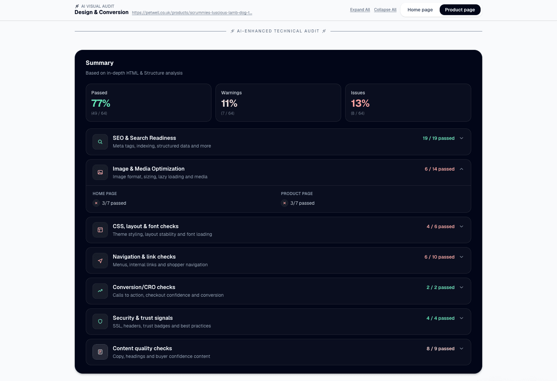Click the Content quality document icon

tap(100, 352)
